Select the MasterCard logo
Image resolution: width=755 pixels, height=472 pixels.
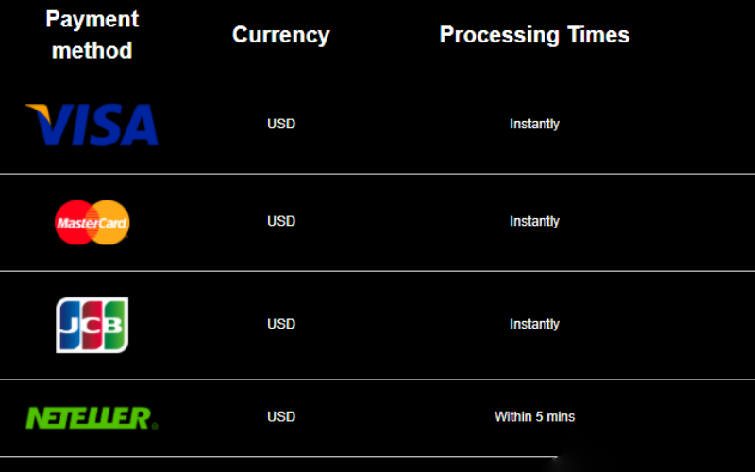pos(92,223)
